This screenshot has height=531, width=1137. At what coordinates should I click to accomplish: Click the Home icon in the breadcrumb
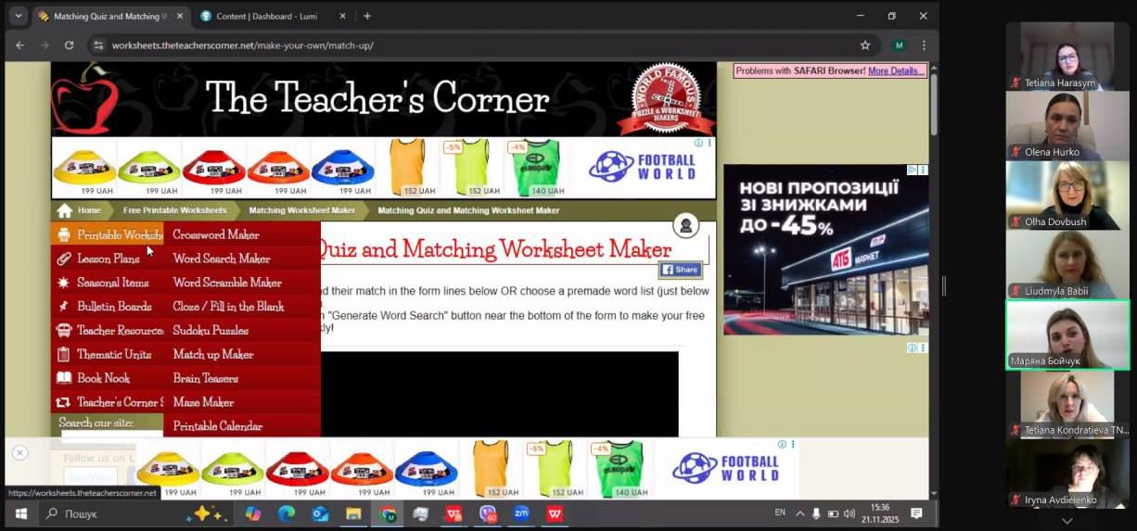click(x=65, y=210)
